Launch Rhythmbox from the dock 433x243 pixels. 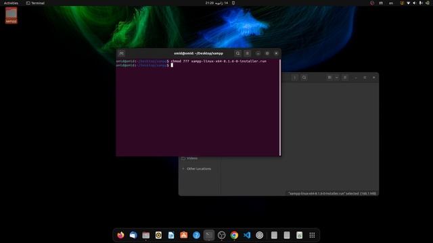click(x=158, y=235)
